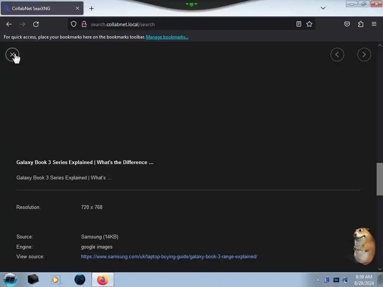Select the google images engine value

(x=97, y=247)
